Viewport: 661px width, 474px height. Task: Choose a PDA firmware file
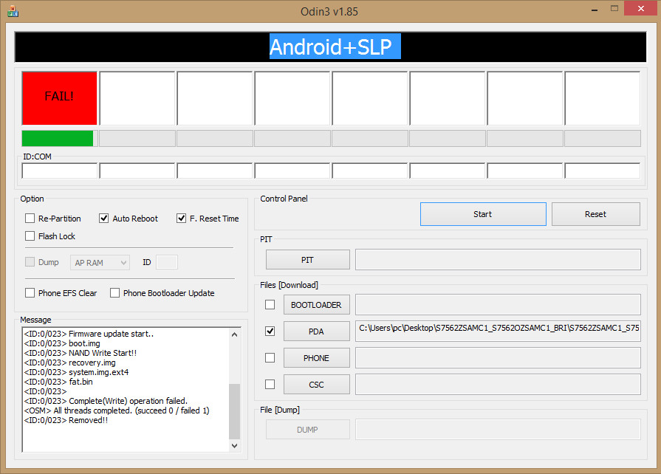click(x=317, y=332)
